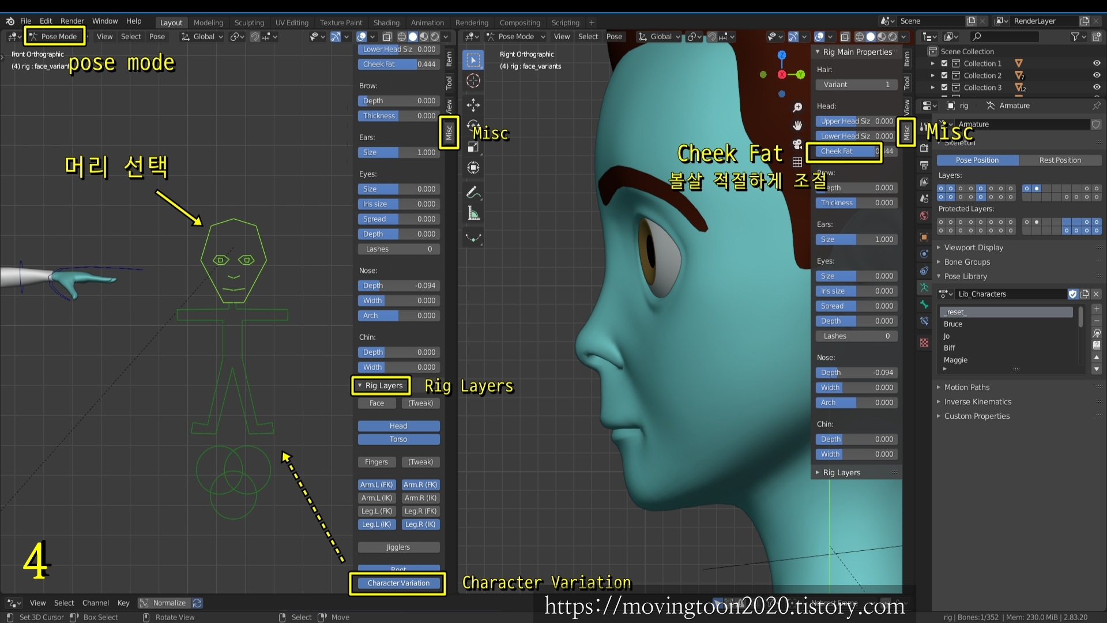The height and width of the screenshot is (623, 1107).
Task: Select the Annotate pencil tool
Action: [473, 192]
